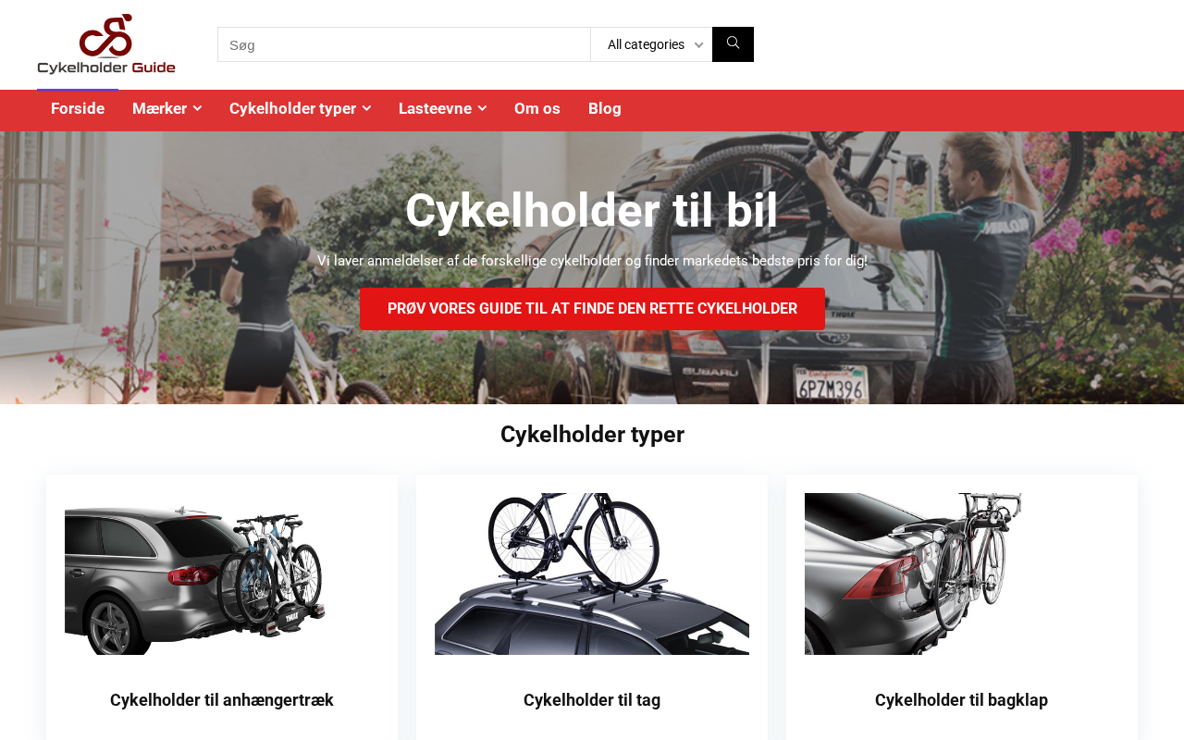Image resolution: width=1184 pixels, height=740 pixels.
Task: Select the Lasteevne menu label
Action: [x=435, y=109]
